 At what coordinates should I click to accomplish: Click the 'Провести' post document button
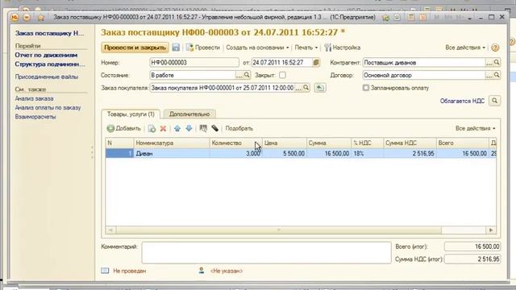pos(202,48)
